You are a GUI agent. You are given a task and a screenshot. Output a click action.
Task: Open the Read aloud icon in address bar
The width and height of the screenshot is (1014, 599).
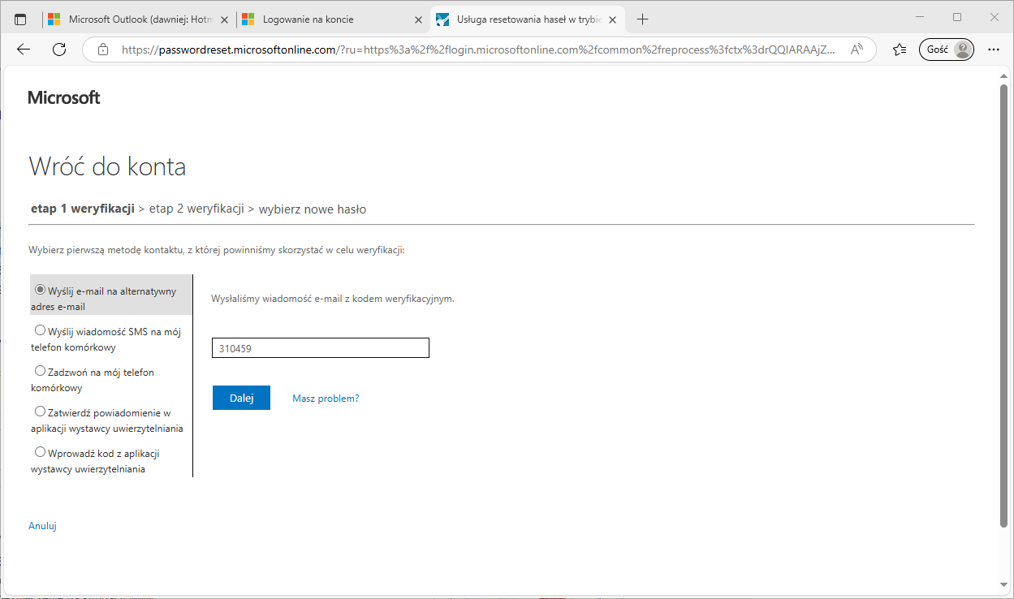point(857,50)
